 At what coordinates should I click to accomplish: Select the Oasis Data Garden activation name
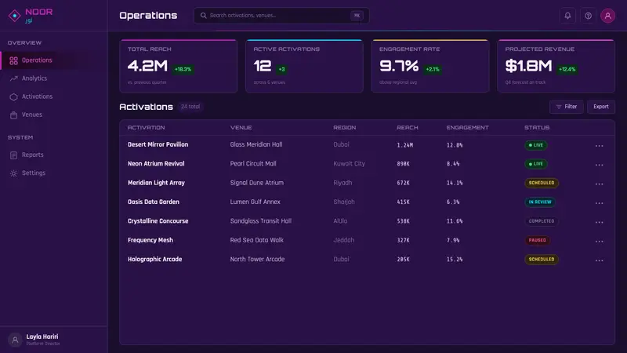pyautogui.click(x=154, y=202)
